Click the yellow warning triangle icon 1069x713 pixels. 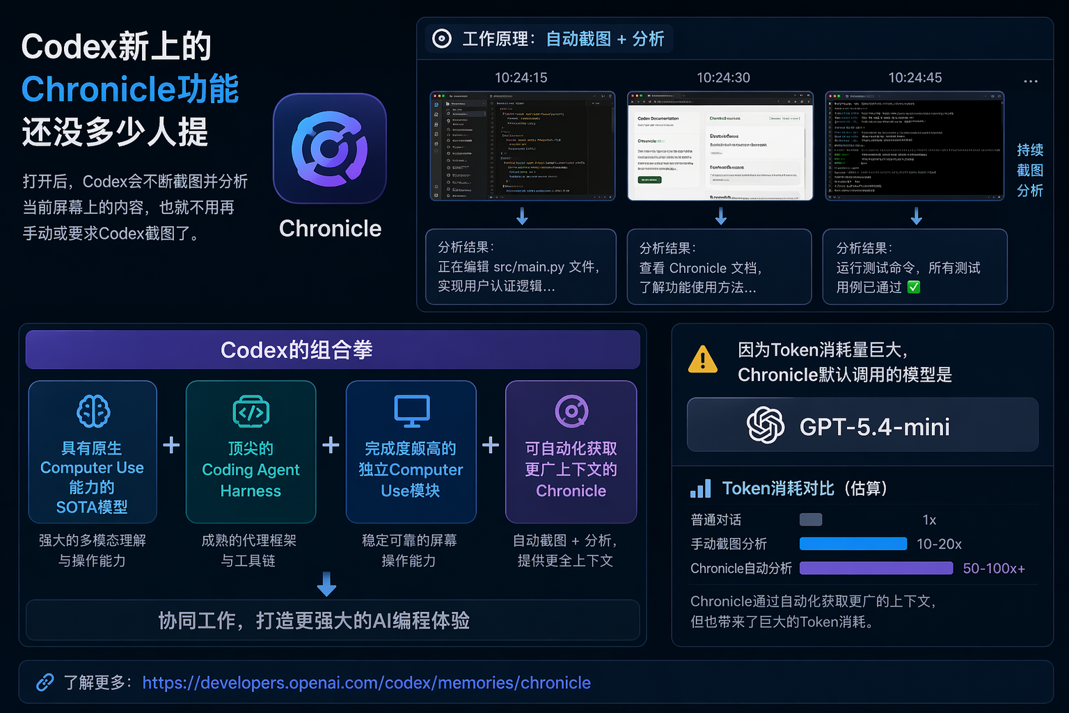(x=702, y=359)
